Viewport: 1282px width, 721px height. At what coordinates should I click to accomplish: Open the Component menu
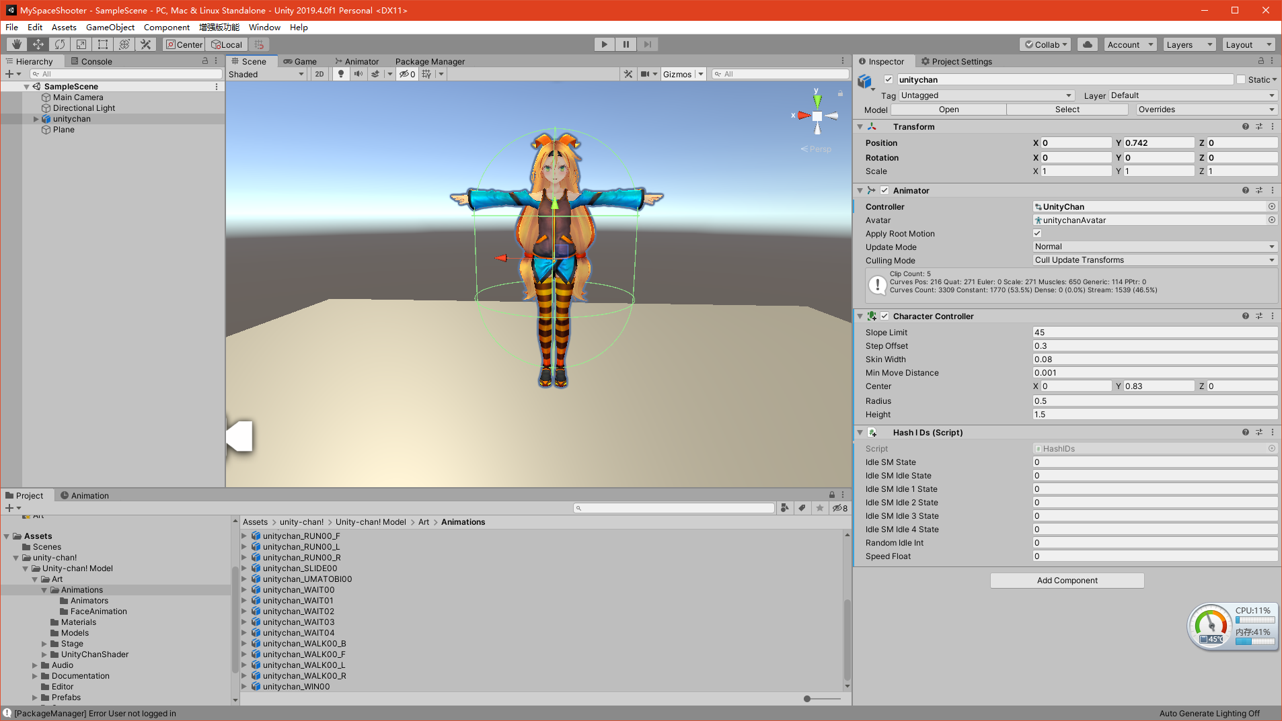(x=167, y=27)
